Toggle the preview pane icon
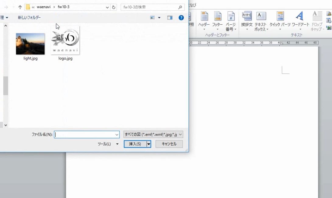 [170, 18]
